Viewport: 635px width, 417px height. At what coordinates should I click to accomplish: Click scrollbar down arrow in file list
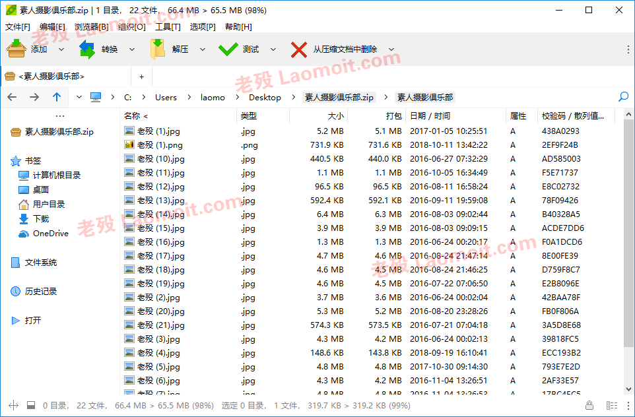tap(628, 389)
